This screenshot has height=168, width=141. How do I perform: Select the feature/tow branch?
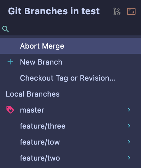click(70, 142)
